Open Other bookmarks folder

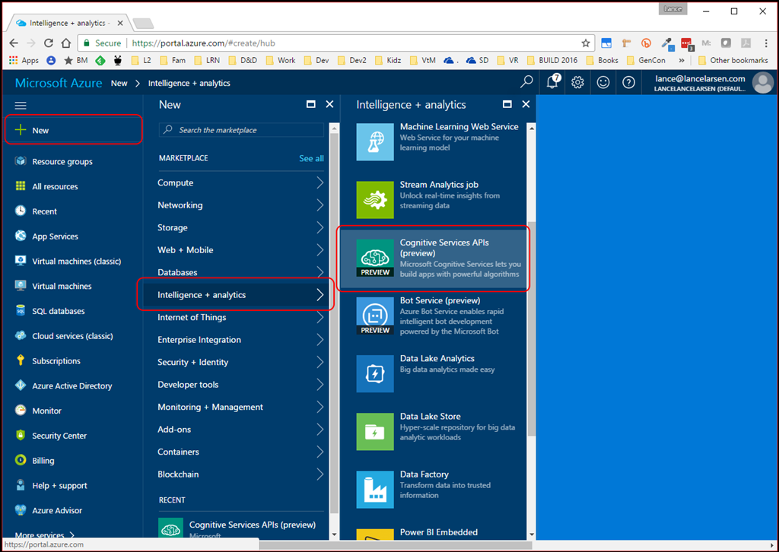(x=733, y=60)
